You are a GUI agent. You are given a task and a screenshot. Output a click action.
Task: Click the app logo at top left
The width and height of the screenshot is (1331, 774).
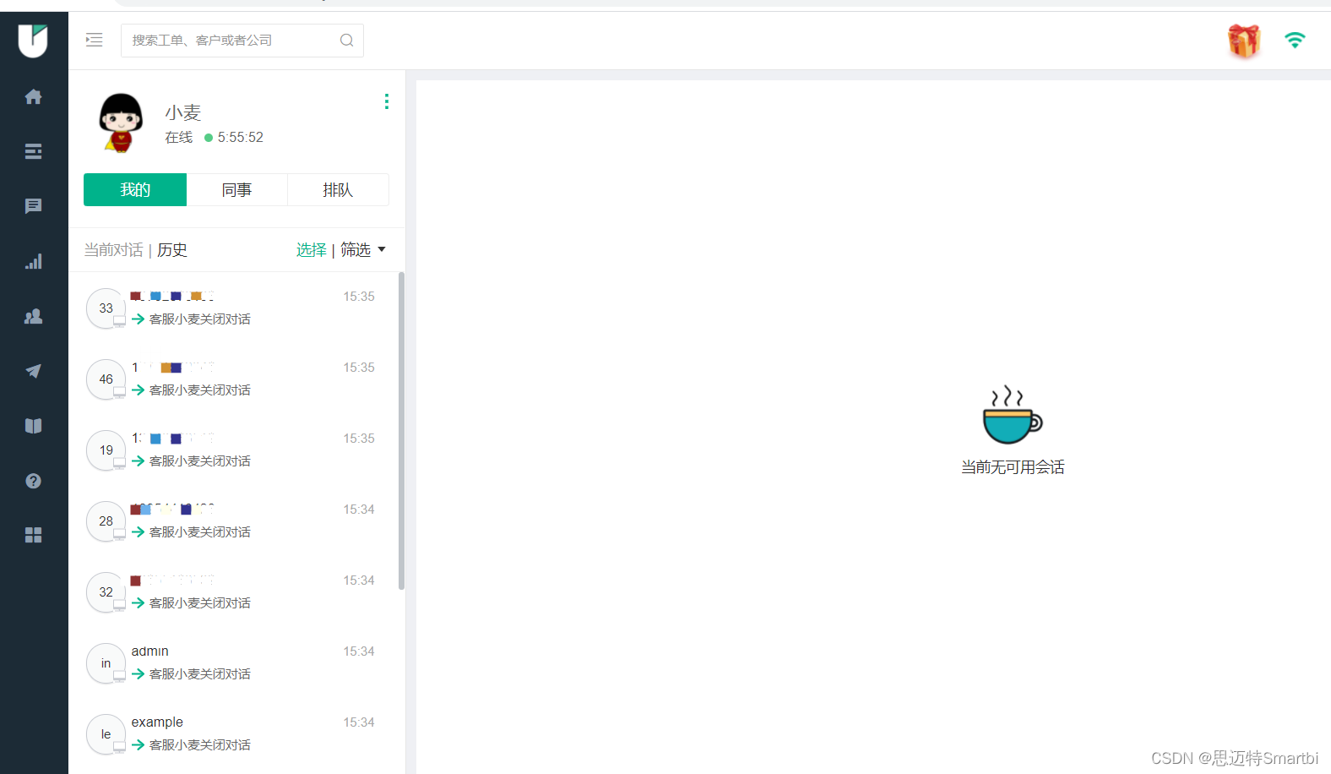(x=33, y=41)
